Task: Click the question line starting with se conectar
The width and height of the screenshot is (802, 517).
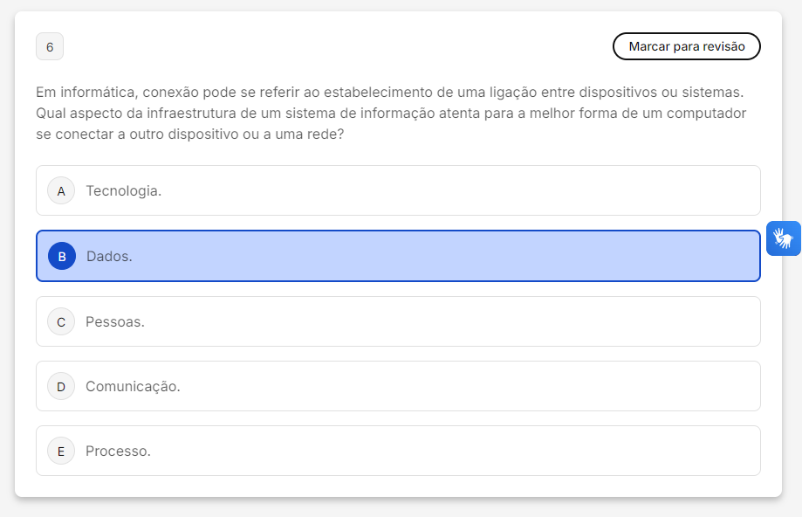Action: point(189,135)
